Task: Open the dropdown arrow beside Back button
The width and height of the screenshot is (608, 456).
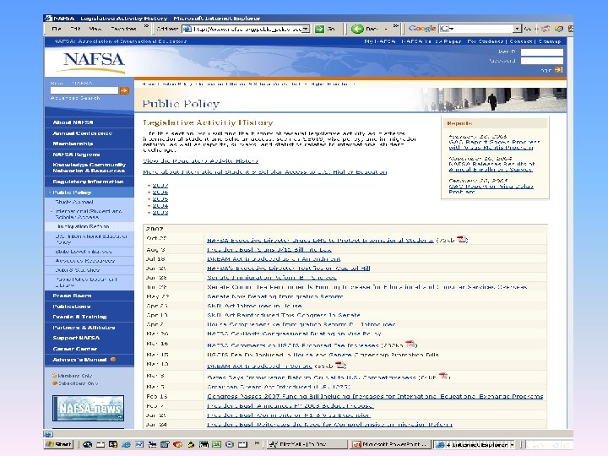Action: [x=386, y=29]
